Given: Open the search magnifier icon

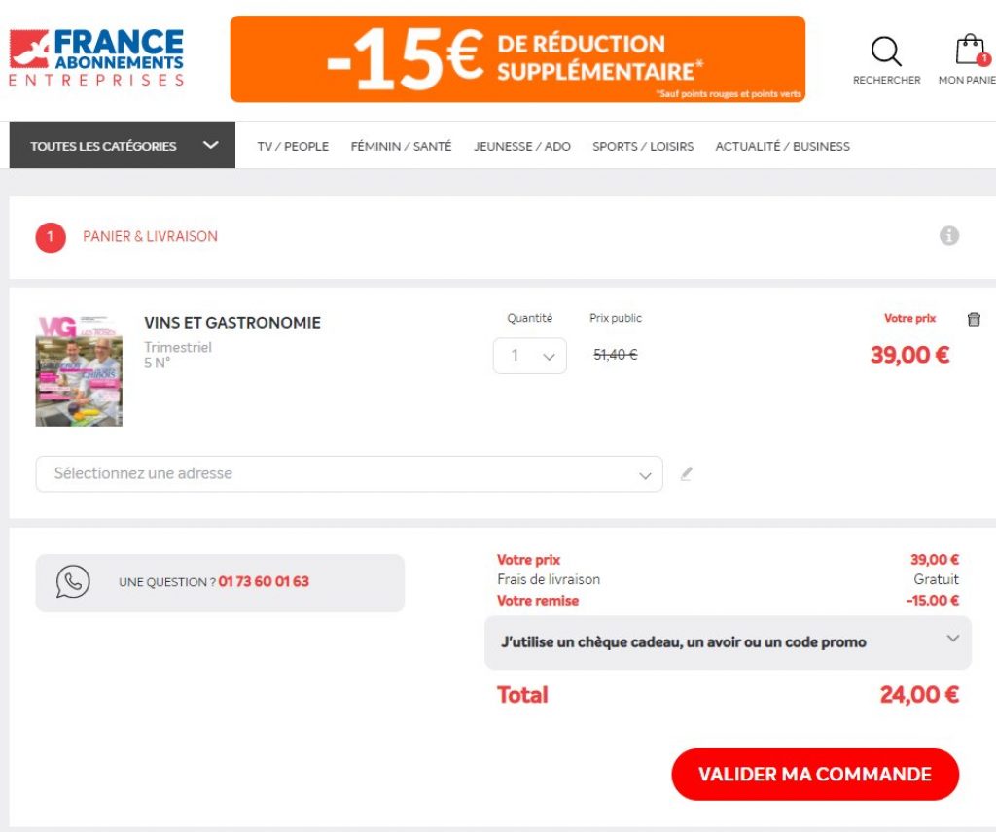Looking at the screenshot, I should pyautogui.click(x=885, y=52).
